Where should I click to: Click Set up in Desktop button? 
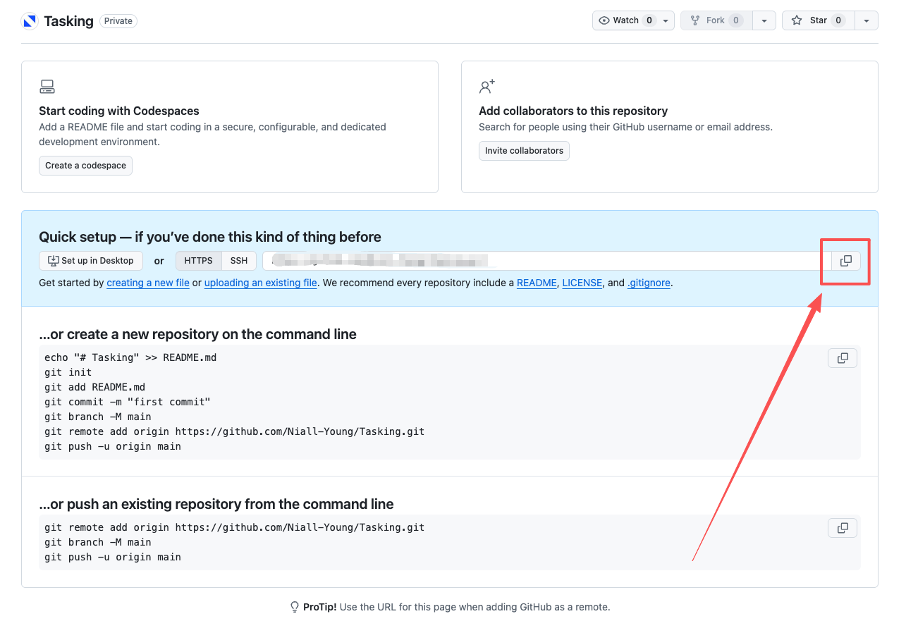pos(91,261)
